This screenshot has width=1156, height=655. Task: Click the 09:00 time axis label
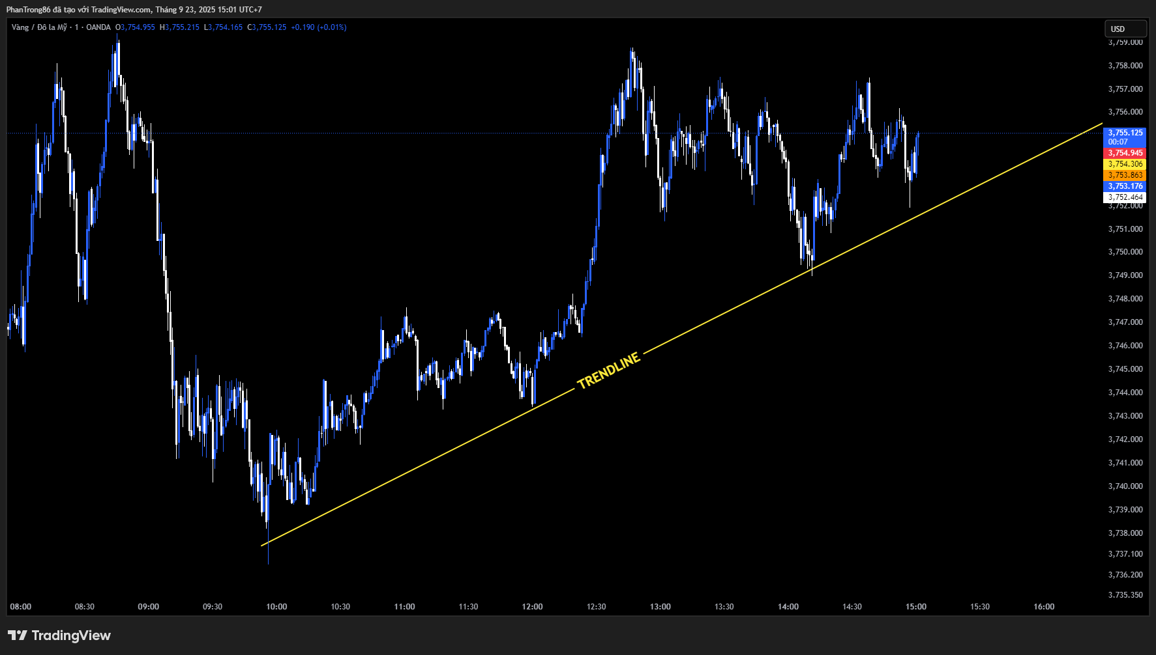pos(148,607)
